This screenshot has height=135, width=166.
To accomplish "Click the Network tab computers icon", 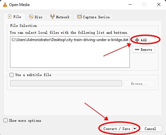I will tap(53, 17).
